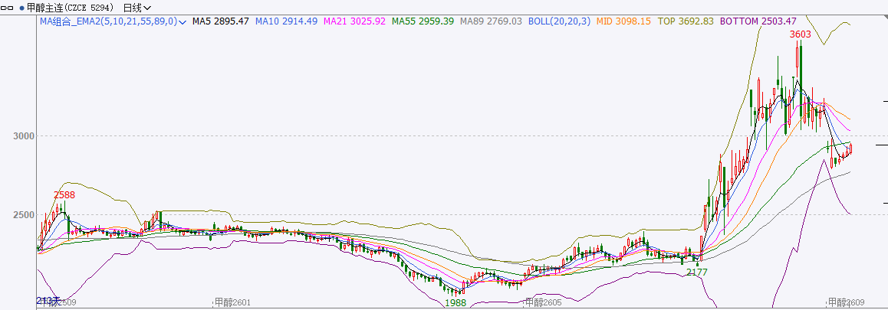The width and height of the screenshot is (888, 310).
Task: Click the MA10 2914.49 legend label
Action: [287, 21]
